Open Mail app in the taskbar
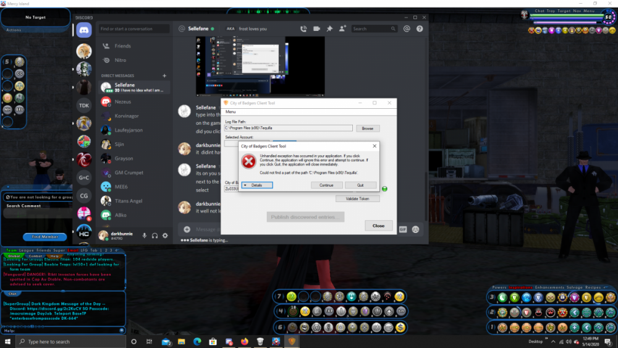 click(166, 342)
